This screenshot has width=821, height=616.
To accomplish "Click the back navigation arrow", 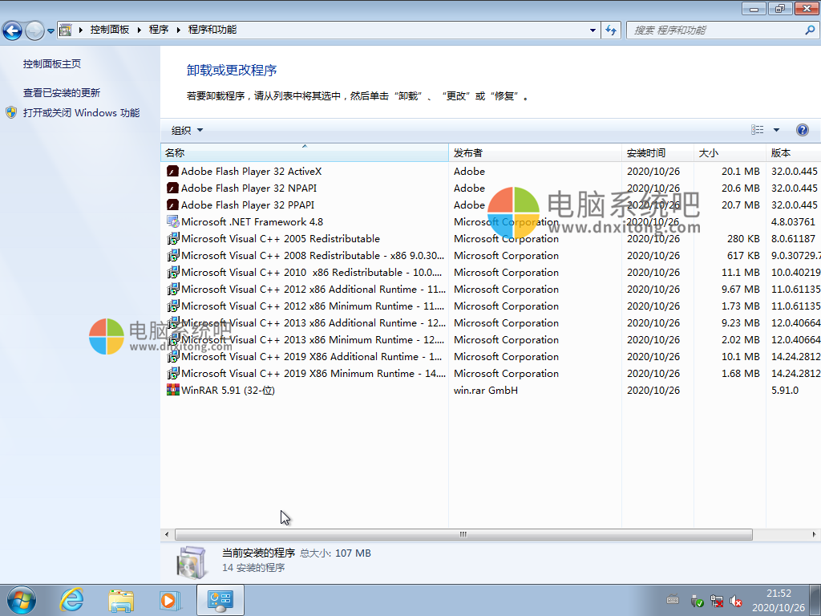I will click(x=12, y=30).
